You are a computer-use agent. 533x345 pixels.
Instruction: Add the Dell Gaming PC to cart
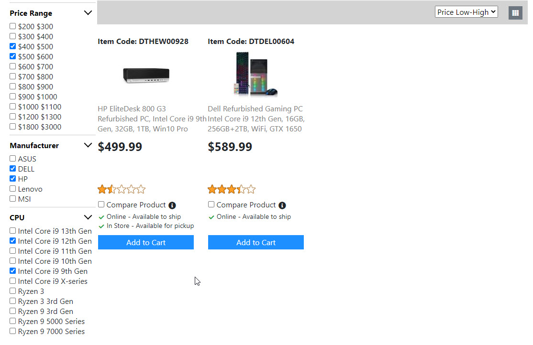(x=256, y=242)
